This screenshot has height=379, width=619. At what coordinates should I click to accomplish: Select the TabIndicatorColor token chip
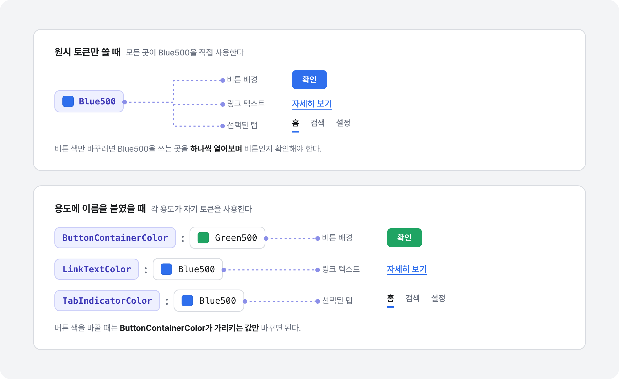pos(107,301)
